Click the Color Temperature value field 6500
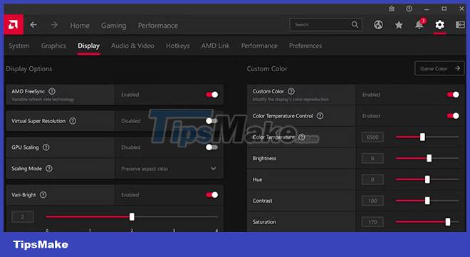 point(372,137)
